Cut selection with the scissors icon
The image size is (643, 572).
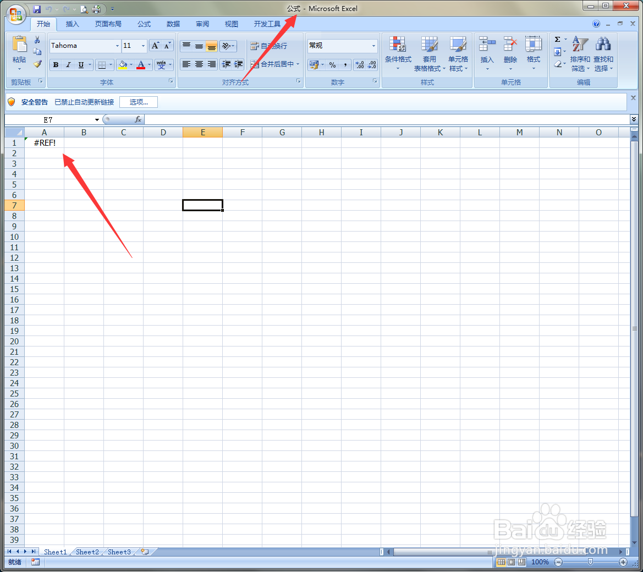[37, 40]
